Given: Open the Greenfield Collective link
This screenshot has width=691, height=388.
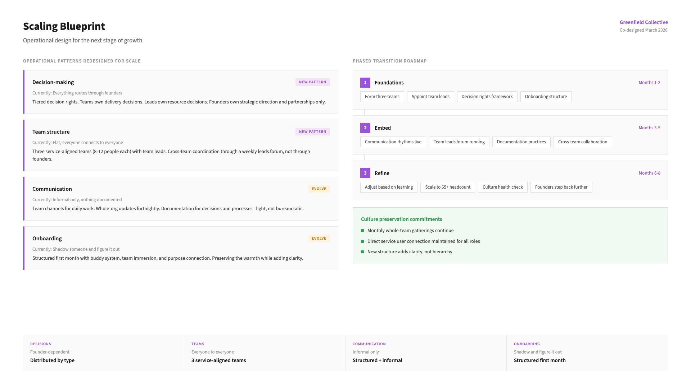Looking at the screenshot, I should pyautogui.click(x=643, y=22).
